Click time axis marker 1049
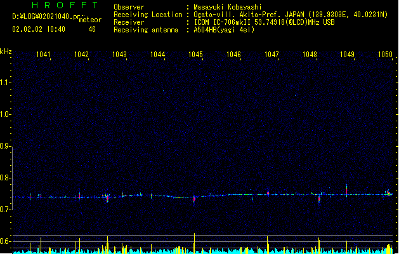This screenshot has width=399, height=254. pyautogui.click(x=348, y=54)
